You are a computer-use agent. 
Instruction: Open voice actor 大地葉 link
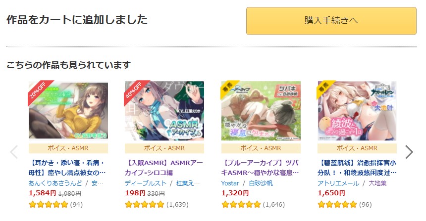(x=378, y=183)
